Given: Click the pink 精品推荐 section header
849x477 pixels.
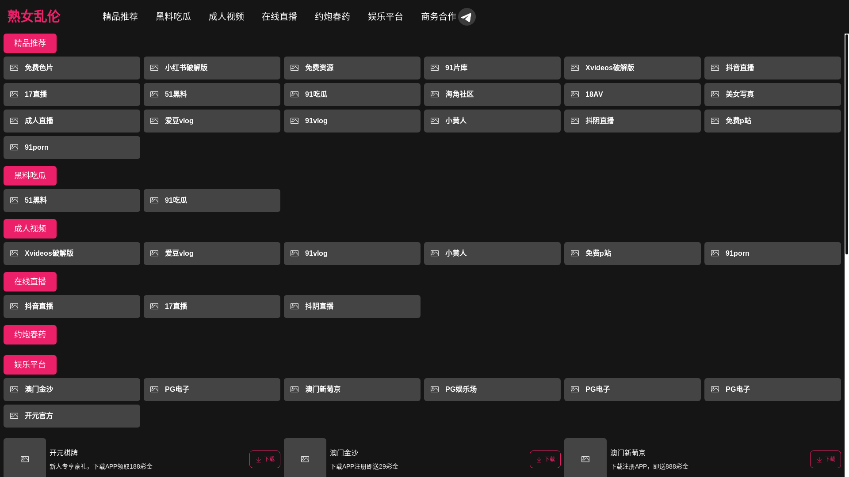Looking at the screenshot, I should point(30,43).
